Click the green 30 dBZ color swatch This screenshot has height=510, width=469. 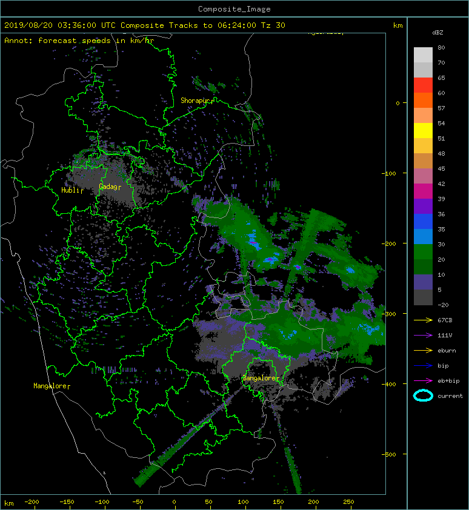coord(423,251)
